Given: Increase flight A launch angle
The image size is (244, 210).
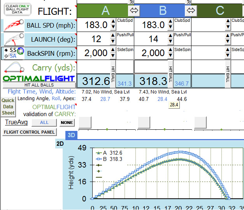Looking at the screenshot, I should pos(113,35).
